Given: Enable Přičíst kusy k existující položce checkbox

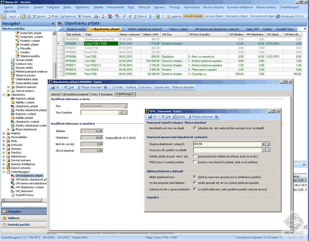Looking at the screenshot, I should (195, 162).
